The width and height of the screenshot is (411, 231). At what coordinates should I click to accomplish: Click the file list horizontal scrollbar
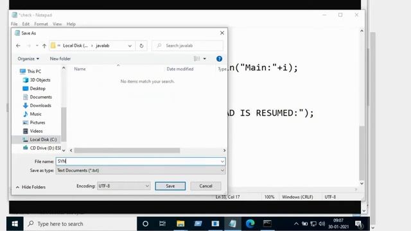pyautogui.click(x=127, y=150)
